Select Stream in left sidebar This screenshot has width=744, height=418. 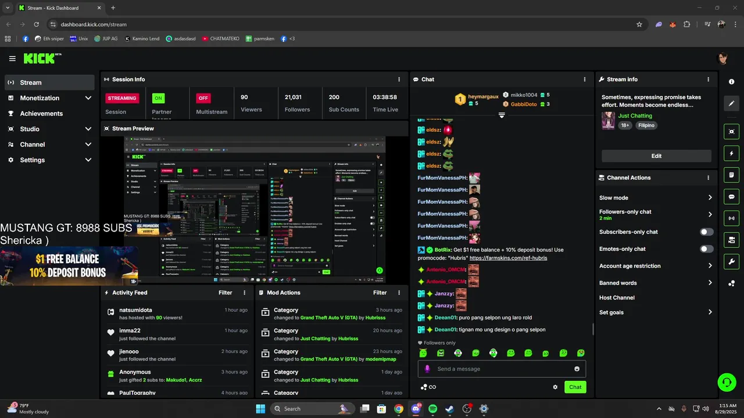pos(49,82)
